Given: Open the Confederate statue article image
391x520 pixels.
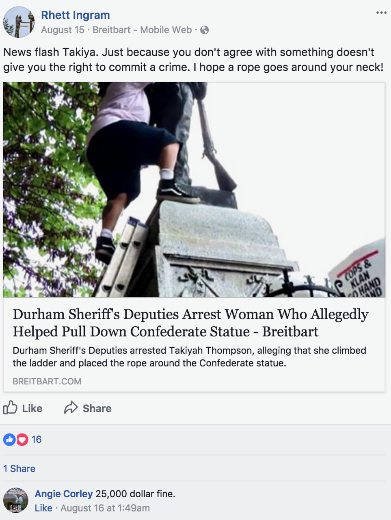Looking at the screenshot, I should click(x=194, y=190).
